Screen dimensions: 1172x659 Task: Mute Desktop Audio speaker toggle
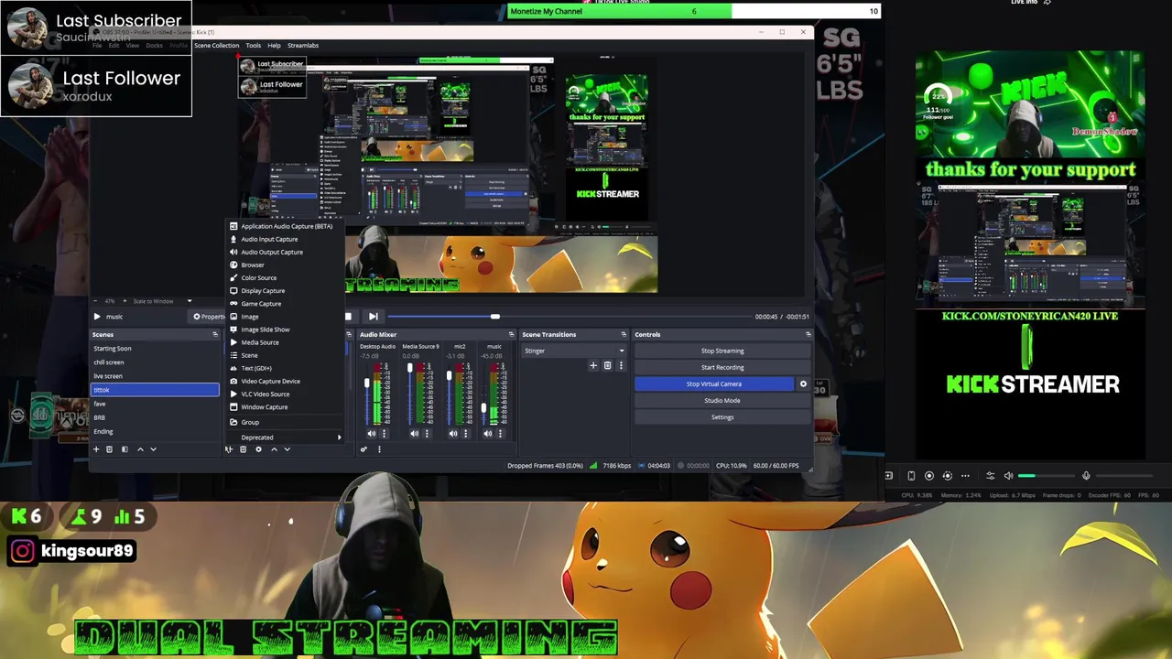tap(371, 434)
